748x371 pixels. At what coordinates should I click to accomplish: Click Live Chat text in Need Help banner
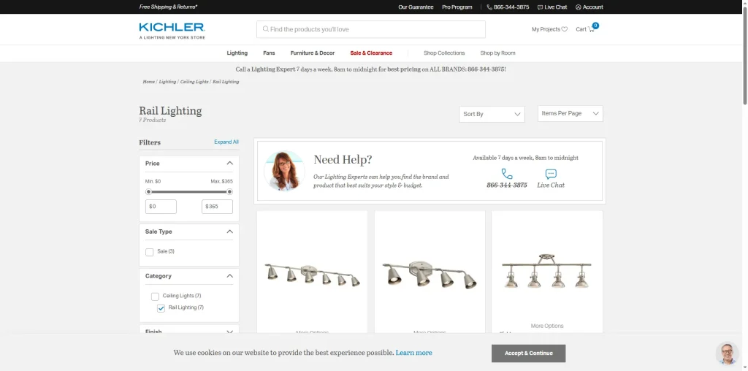pos(551,185)
